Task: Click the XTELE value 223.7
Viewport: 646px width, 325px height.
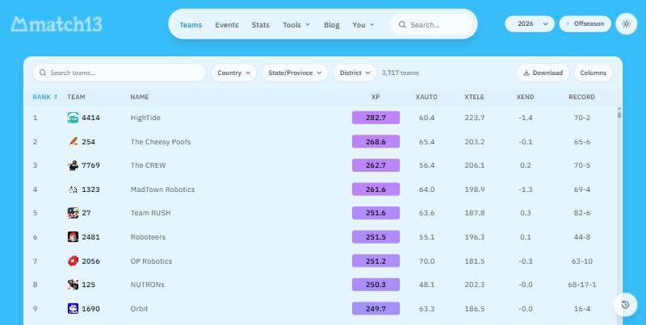Action: click(474, 118)
